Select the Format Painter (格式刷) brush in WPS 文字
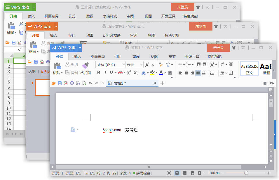This screenshot has width=279, height=180. coord(86,68)
